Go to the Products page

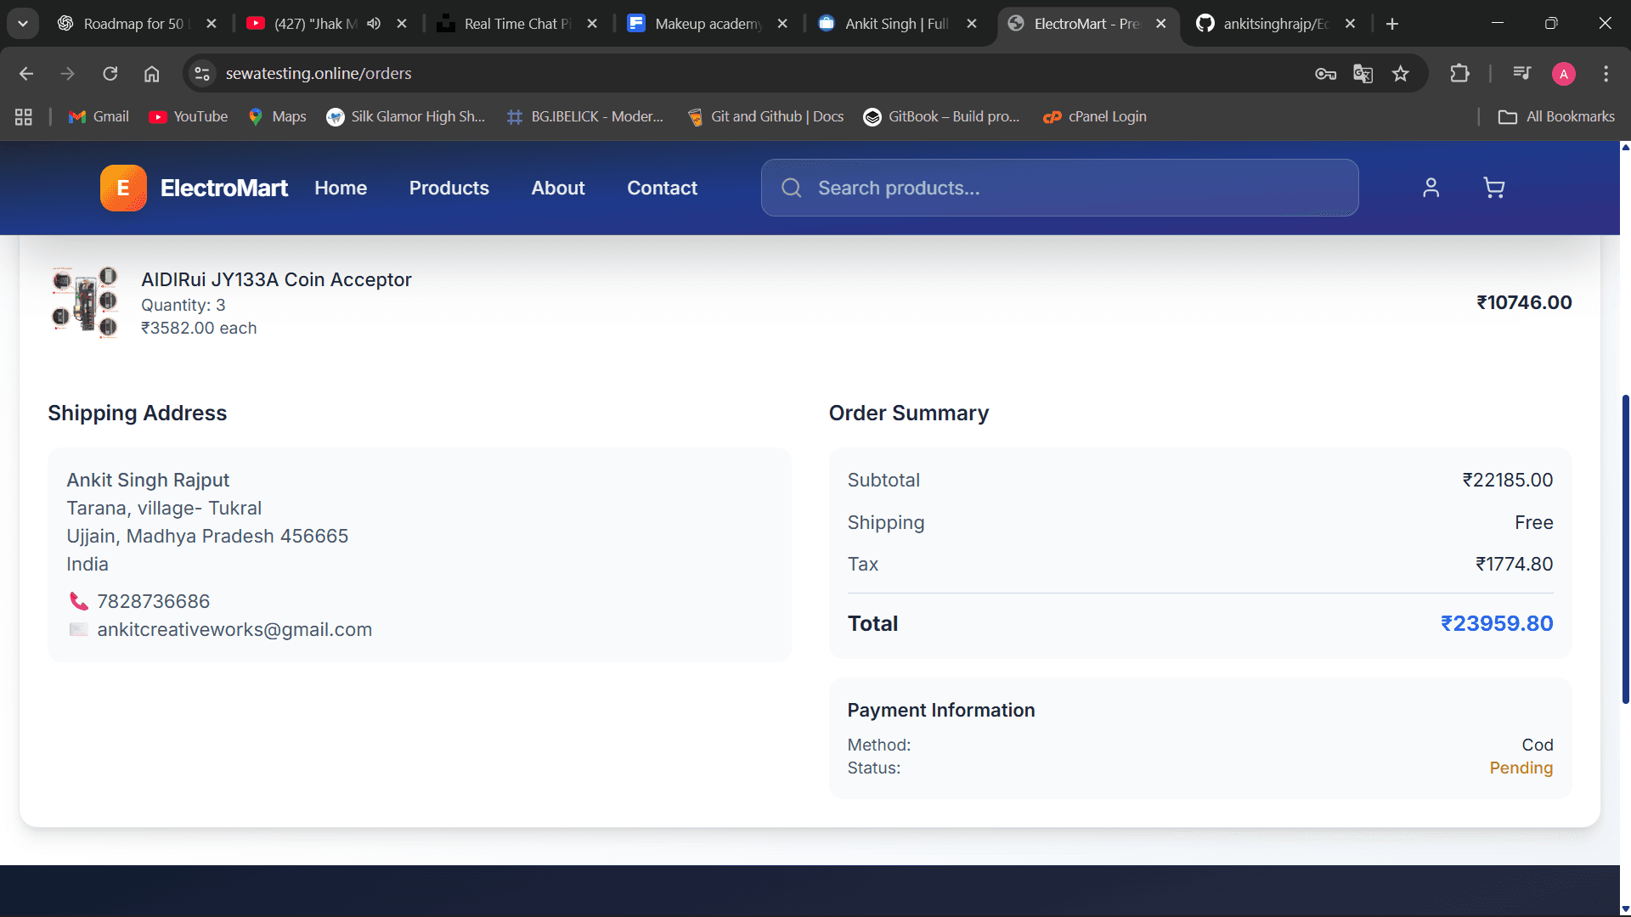pos(449,188)
